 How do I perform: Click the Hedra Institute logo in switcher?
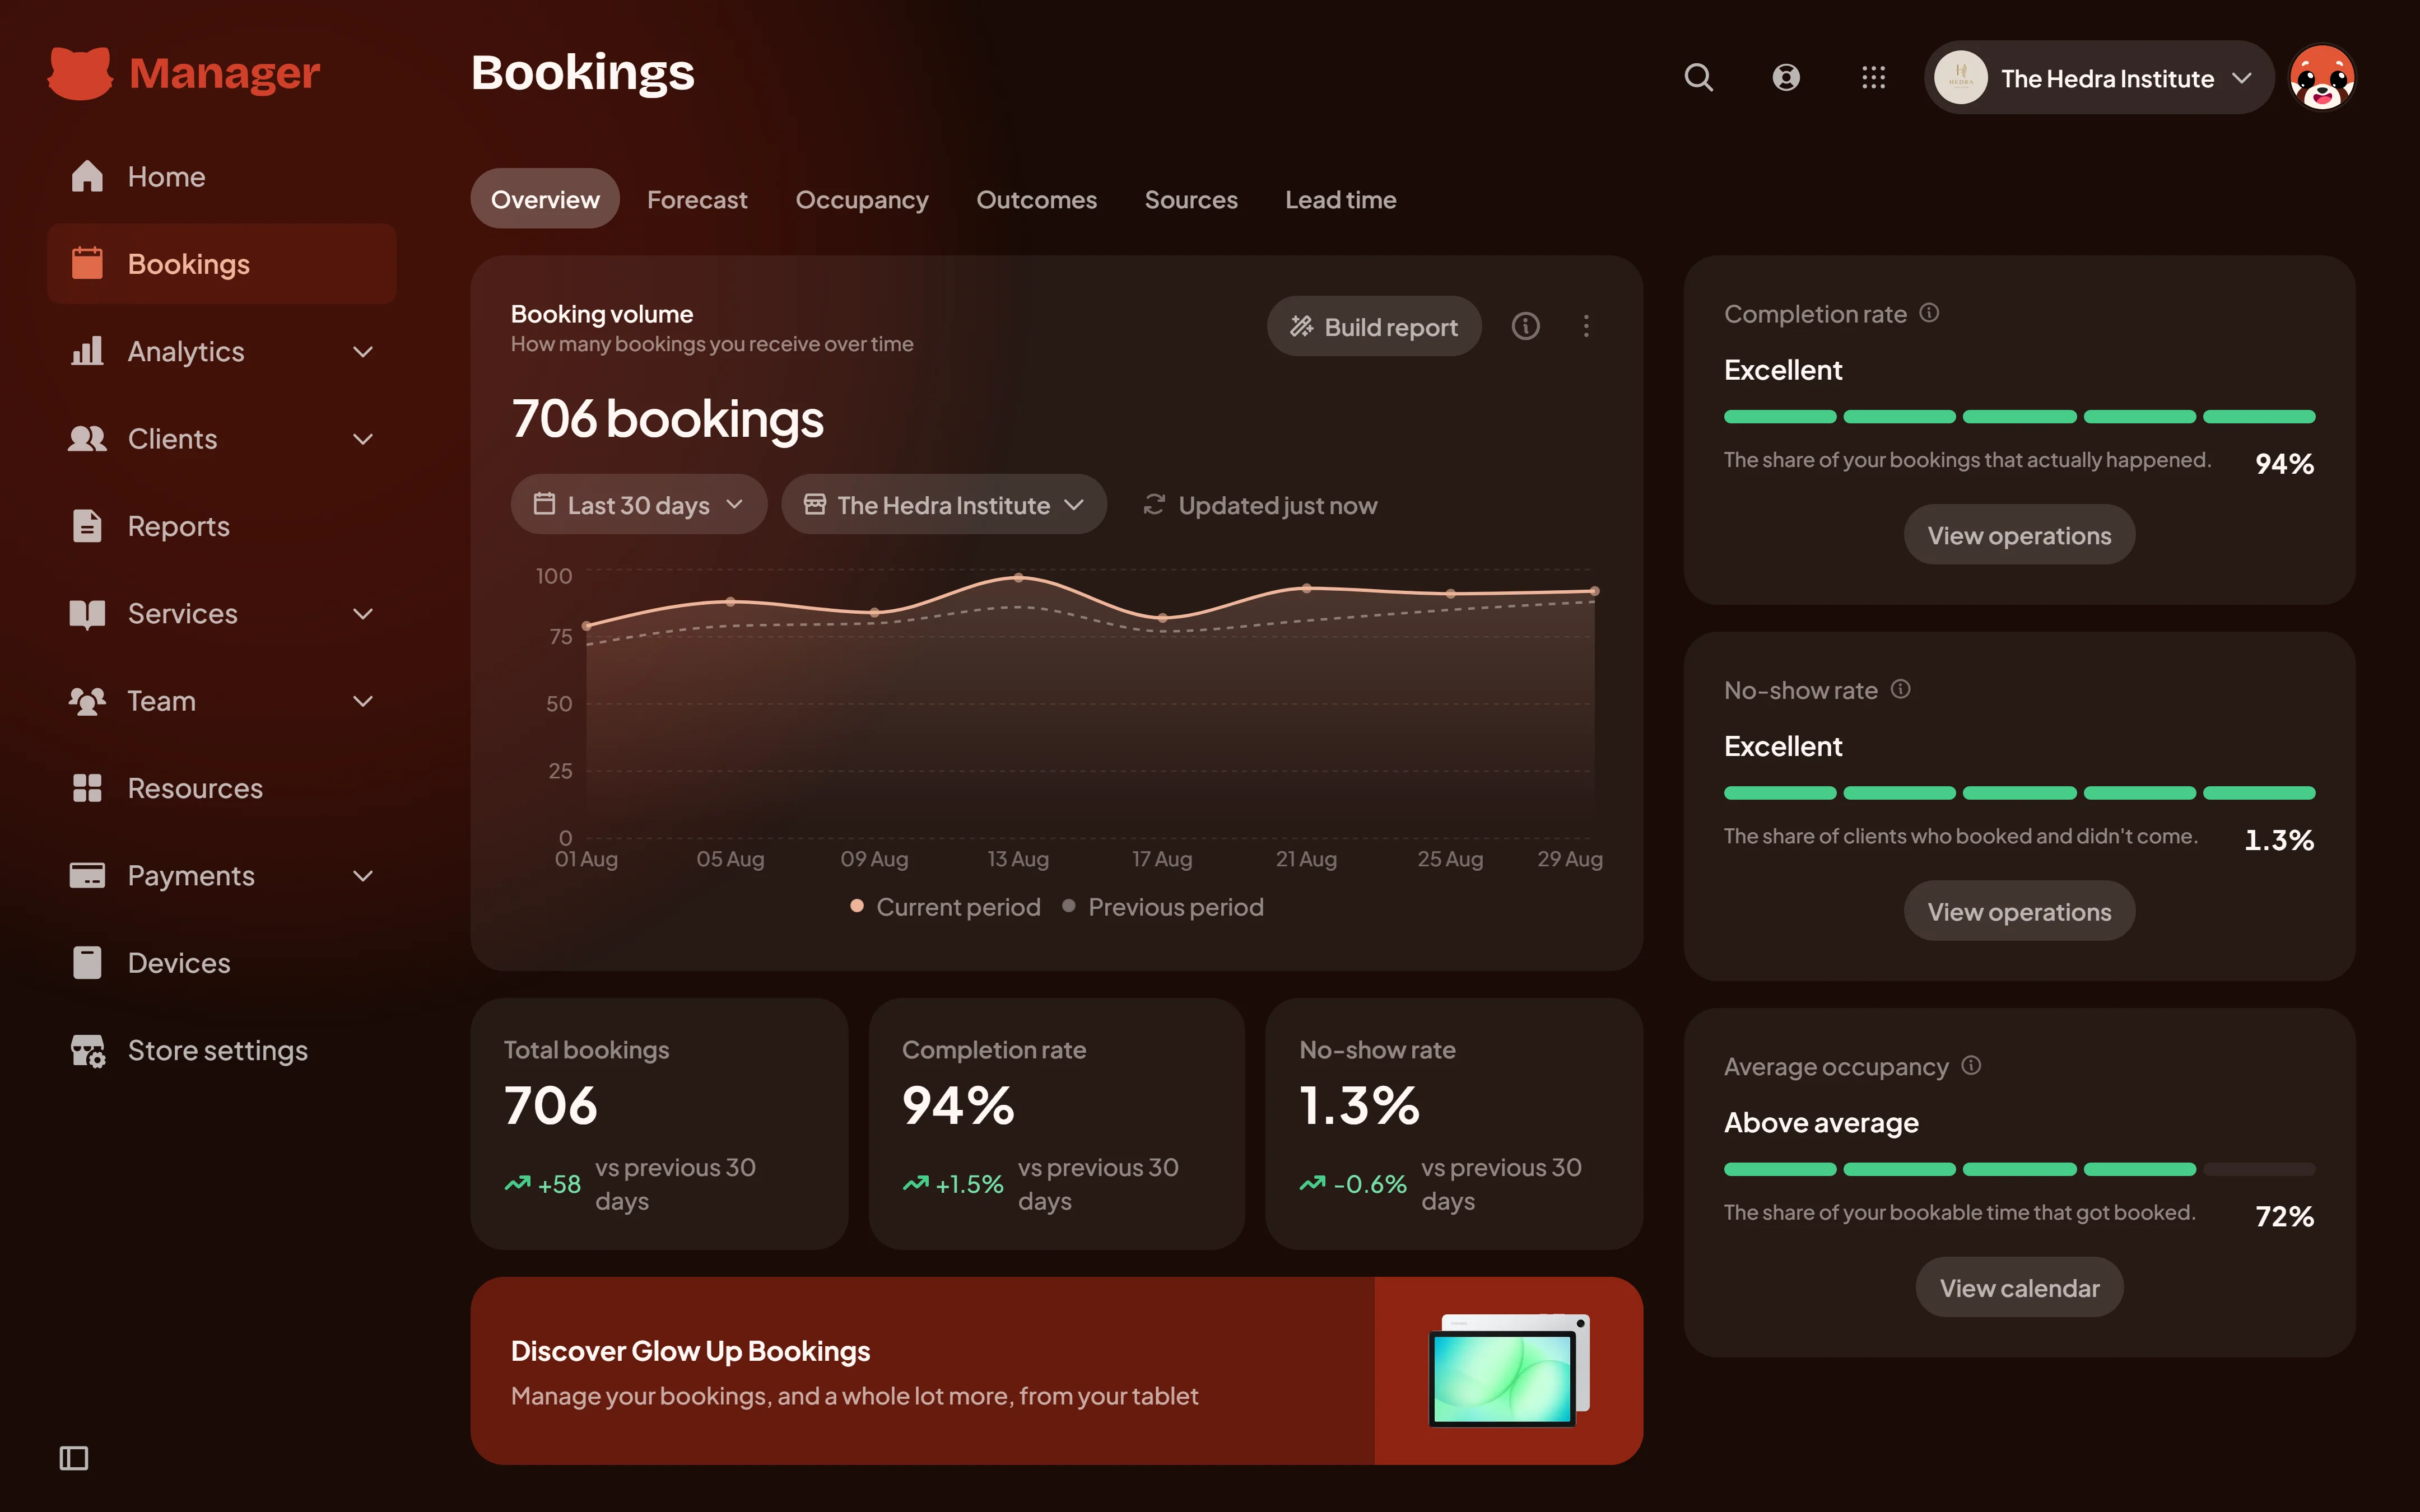(x=1960, y=77)
